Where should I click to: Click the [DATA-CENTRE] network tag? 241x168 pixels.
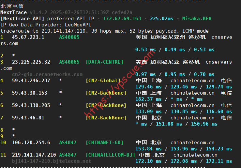click(105, 62)
